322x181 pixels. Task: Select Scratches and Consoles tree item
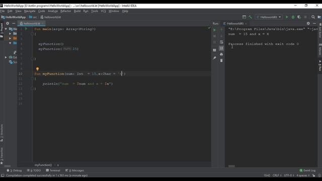13,62
